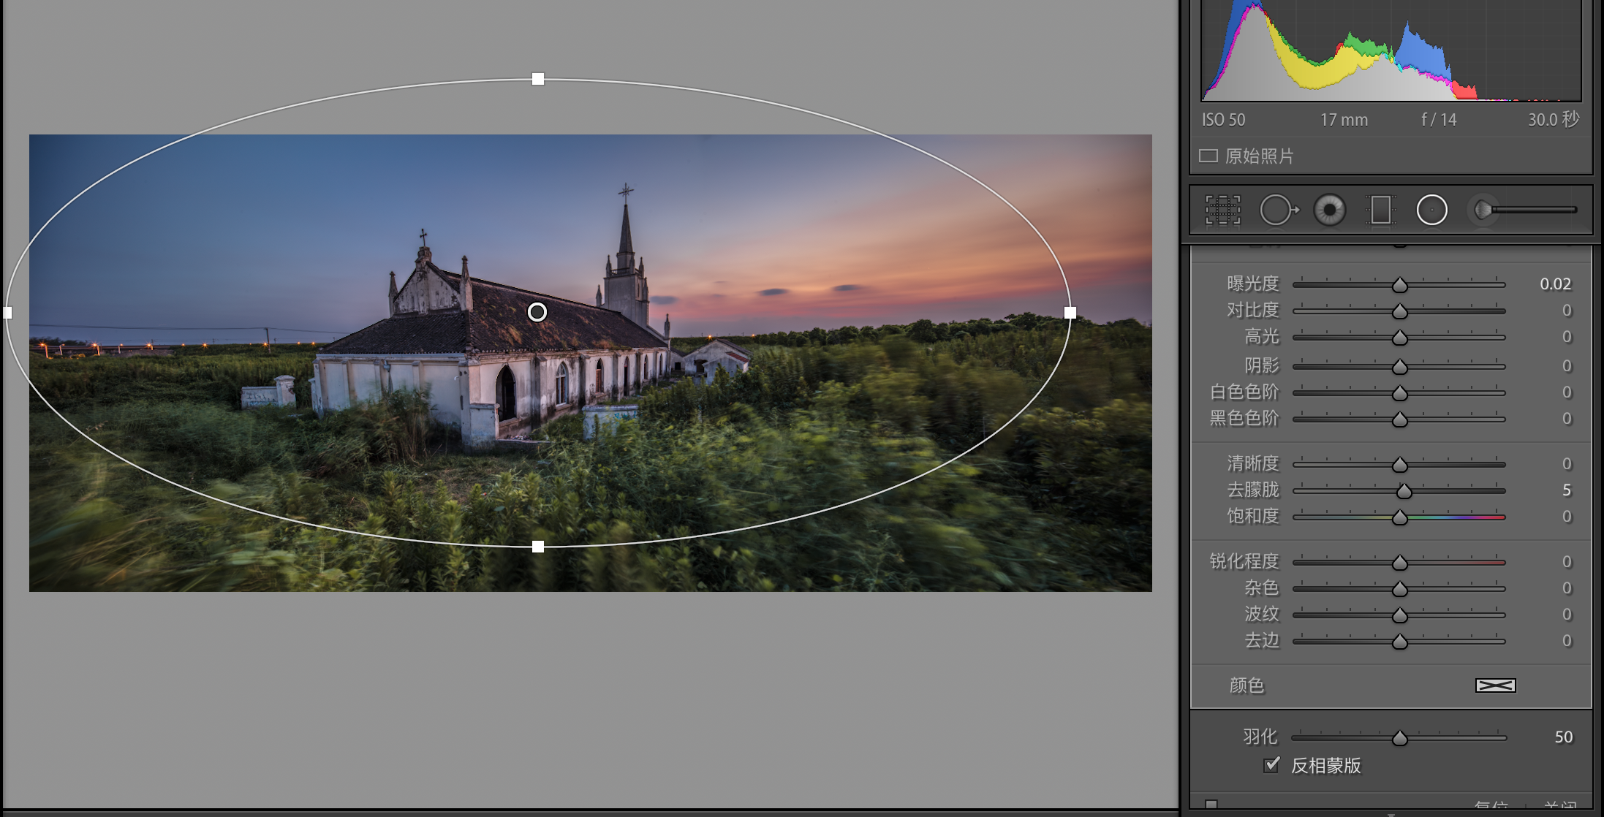
Task: Click the feather value 50 field
Action: point(1563,737)
